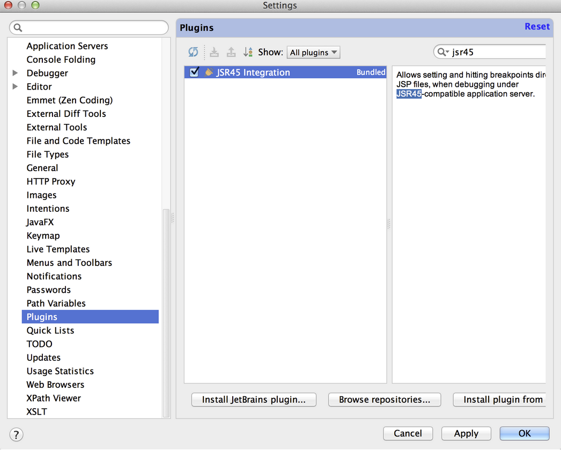Open External Diff Tools settings
561x451 pixels.
66,114
